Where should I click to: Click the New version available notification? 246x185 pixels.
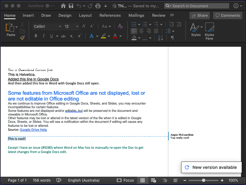(x=211, y=167)
